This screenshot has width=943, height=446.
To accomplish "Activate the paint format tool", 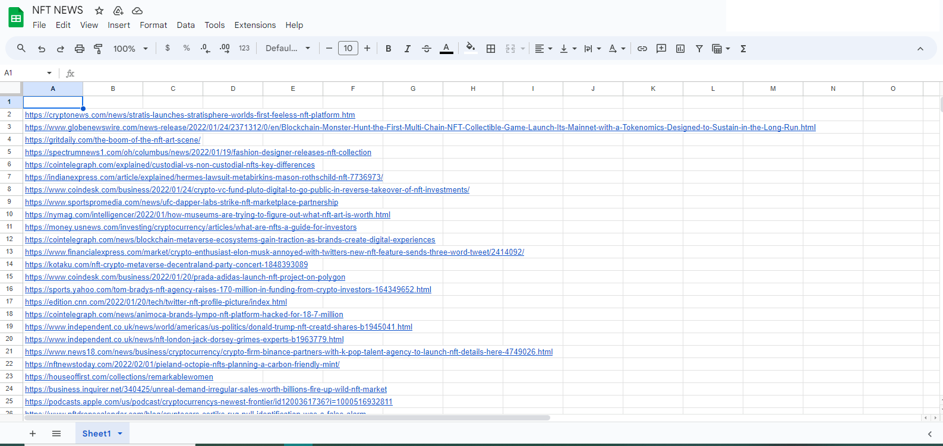I will pyautogui.click(x=99, y=49).
